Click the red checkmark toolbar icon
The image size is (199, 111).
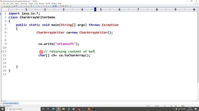coord(58,6)
